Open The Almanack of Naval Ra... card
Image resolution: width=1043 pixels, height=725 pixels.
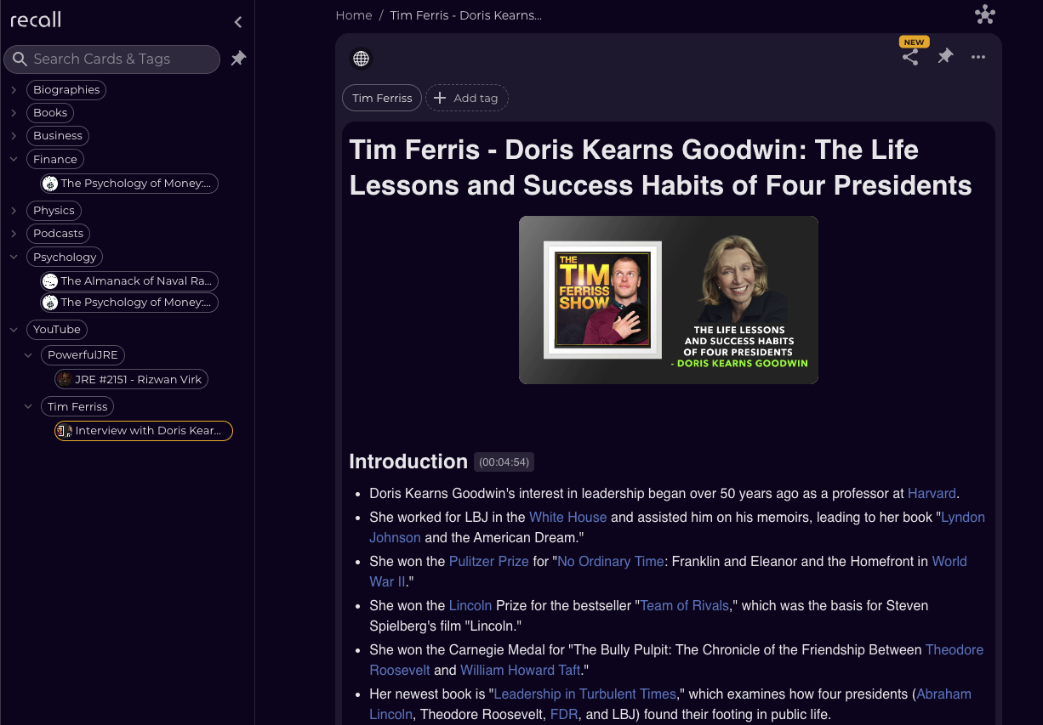[129, 280]
